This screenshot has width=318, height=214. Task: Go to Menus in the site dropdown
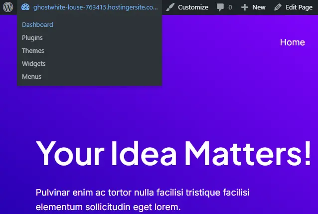click(x=31, y=76)
